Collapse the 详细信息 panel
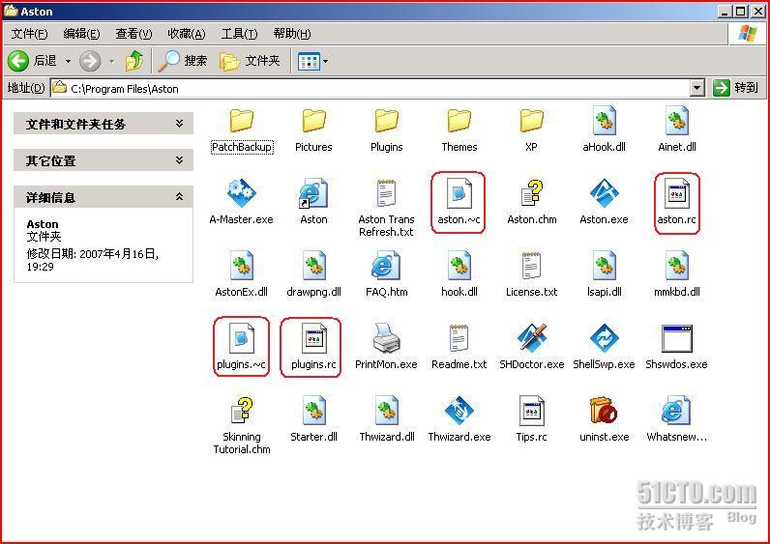Screen dimensions: 770x544 pos(104,197)
